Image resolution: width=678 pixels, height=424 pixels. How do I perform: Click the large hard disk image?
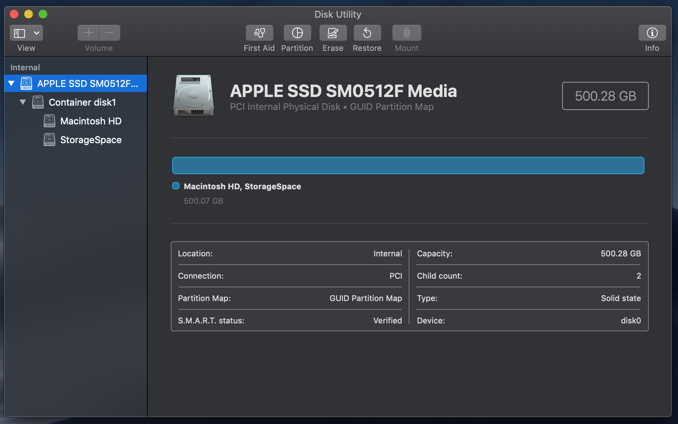coord(194,95)
